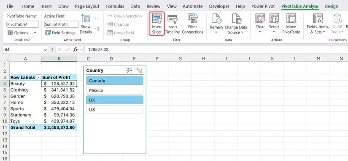The image size is (348, 161).
Task: Select column B header
Action: [x=59, y=58]
